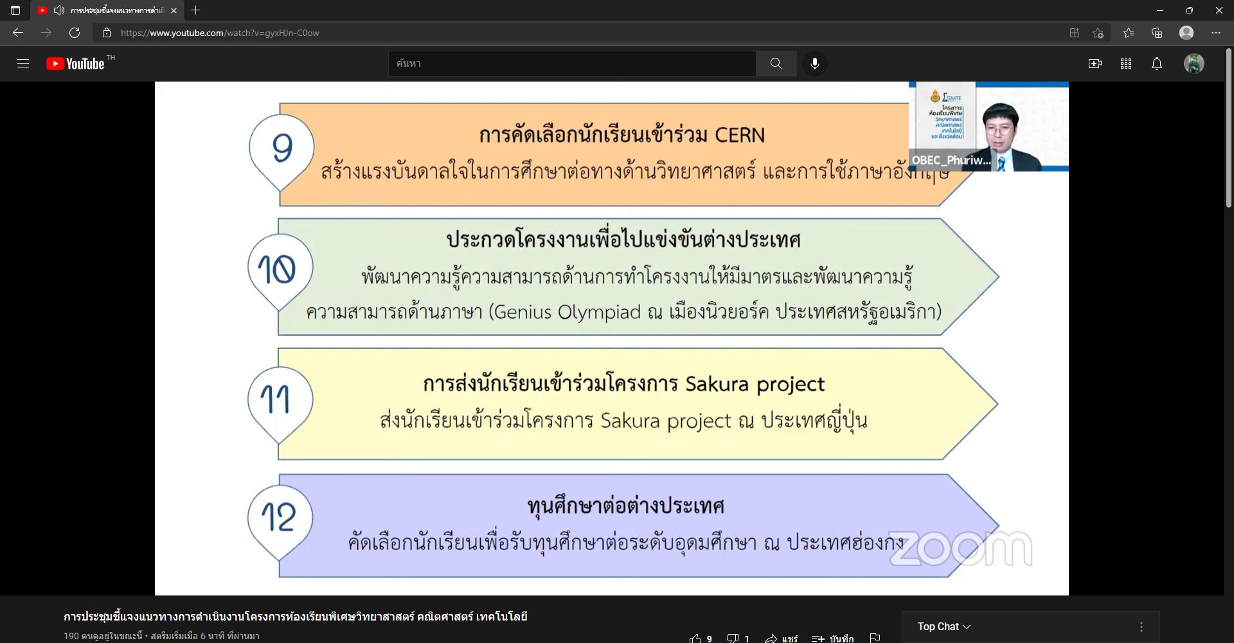Screen dimensions: 1234x643
Task: Save the video to a playlist
Action: [832, 638]
